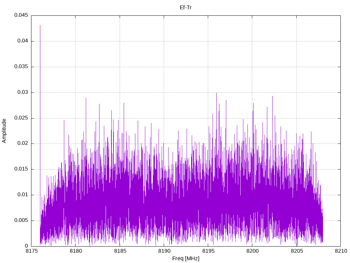This screenshot has height=263, width=350.
Task: Click the y-axis tick label "0.005"
Action: [21, 220]
